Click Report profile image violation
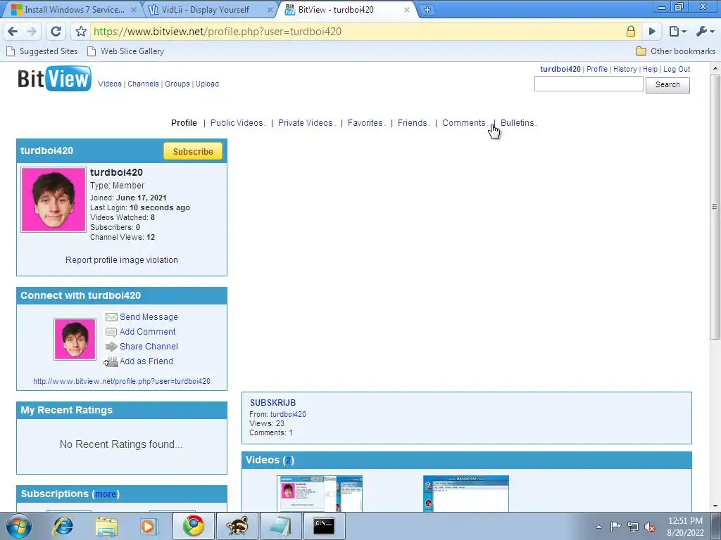Screen dimensions: 721x540 (x=121, y=260)
